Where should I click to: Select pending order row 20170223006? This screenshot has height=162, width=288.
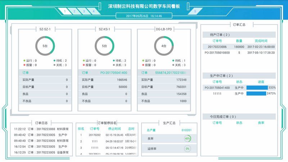(x=239, y=47)
